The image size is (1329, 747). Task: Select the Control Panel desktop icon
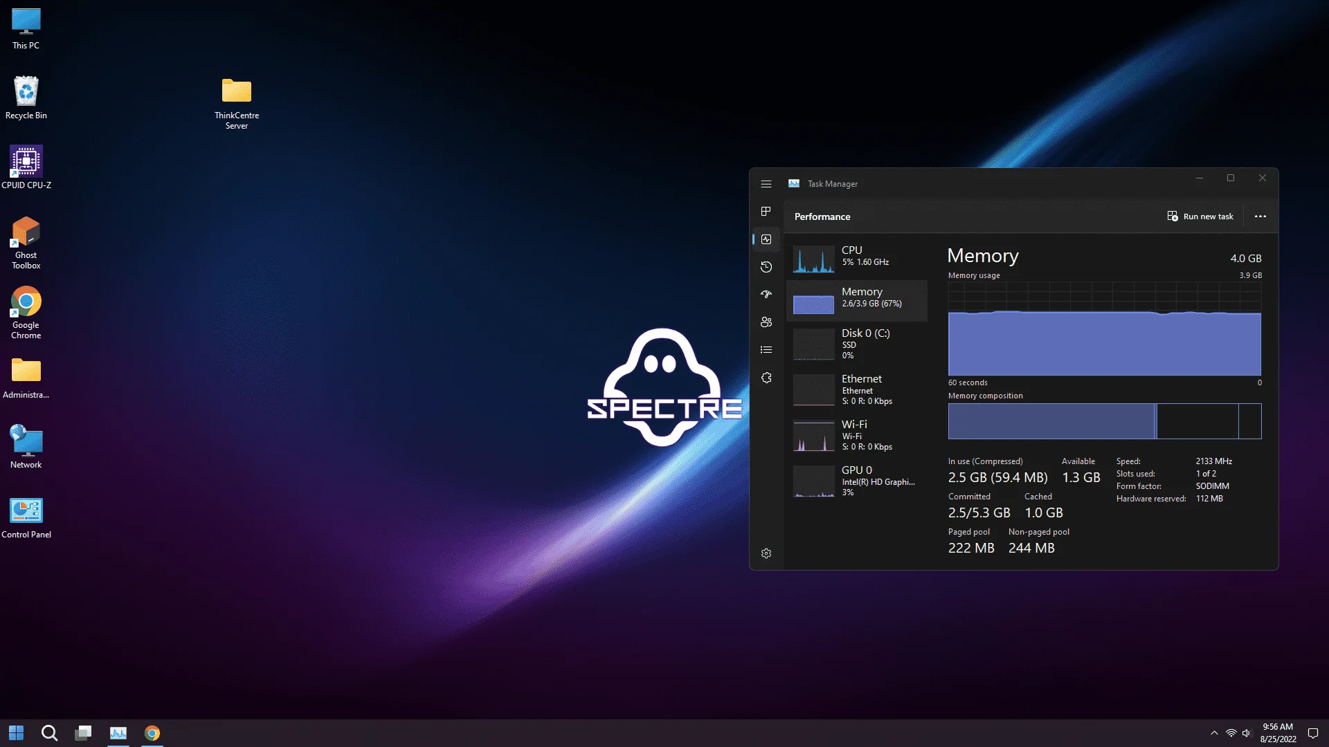pyautogui.click(x=26, y=518)
